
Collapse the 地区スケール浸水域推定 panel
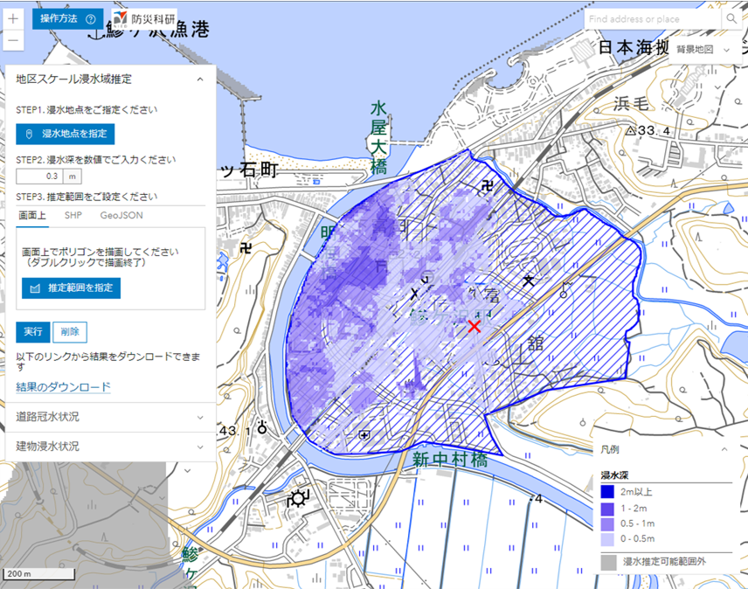[x=200, y=80]
